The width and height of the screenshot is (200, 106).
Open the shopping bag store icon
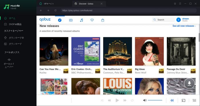tap(103, 20)
